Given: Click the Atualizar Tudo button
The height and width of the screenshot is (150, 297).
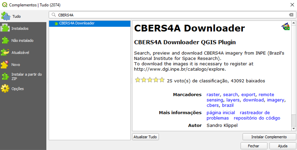Looking at the screenshot, I should click(145, 137).
